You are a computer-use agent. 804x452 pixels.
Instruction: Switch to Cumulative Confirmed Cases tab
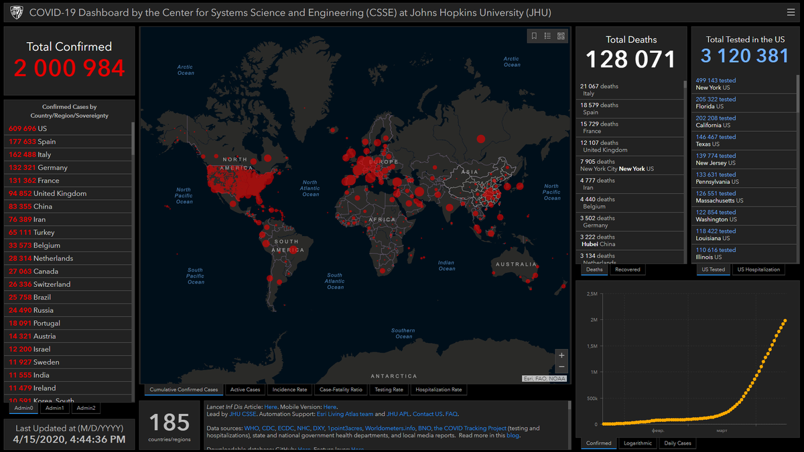point(184,389)
